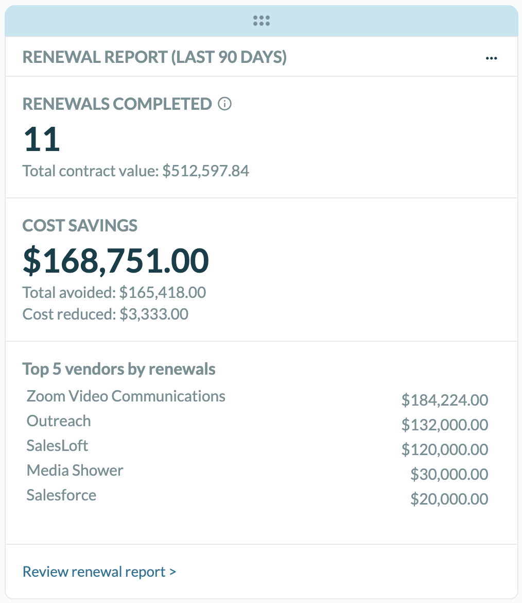Click the $132,000.00 Outreach amount
The height and width of the screenshot is (603, 522).
pos(445,425)
